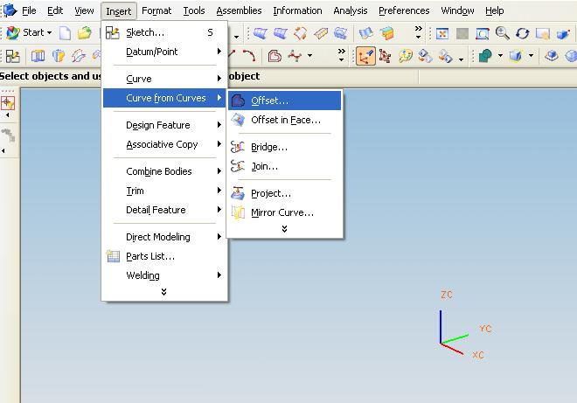Open the Design Feature submenu
This screenshot has width=577, height=403.
coord(164,125)
